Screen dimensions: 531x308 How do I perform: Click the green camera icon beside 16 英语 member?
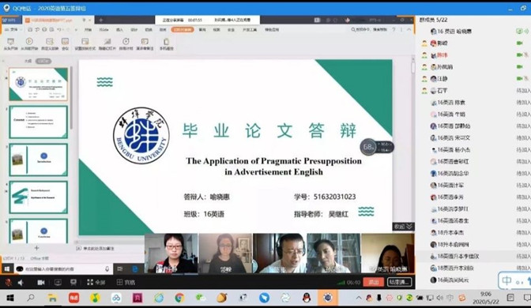point(519,31)
